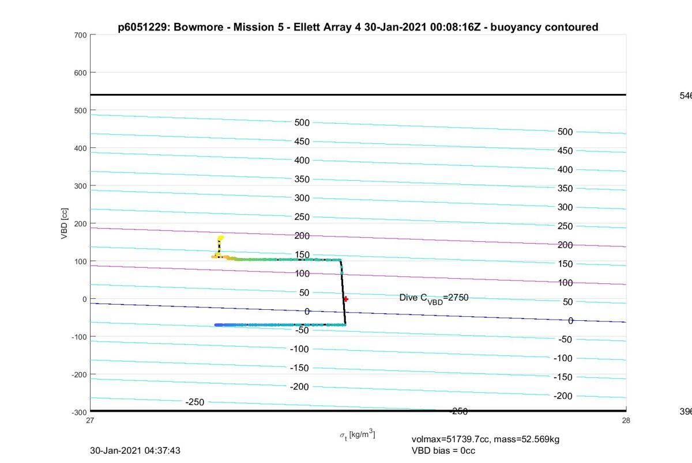Image resolution: width=692 pixels, height=463 pixels.
Task: Click the contour label 0 on the right dark-blue line
Action: tap(570, 321)
